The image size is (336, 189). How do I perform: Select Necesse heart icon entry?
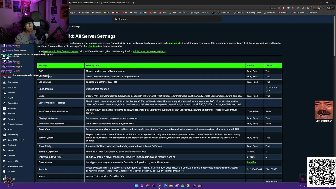pyautogui.click(x=4, y=114)
